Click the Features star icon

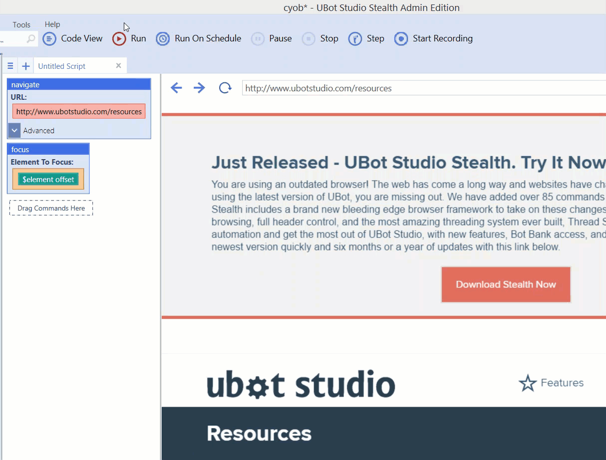click(528, 383)
